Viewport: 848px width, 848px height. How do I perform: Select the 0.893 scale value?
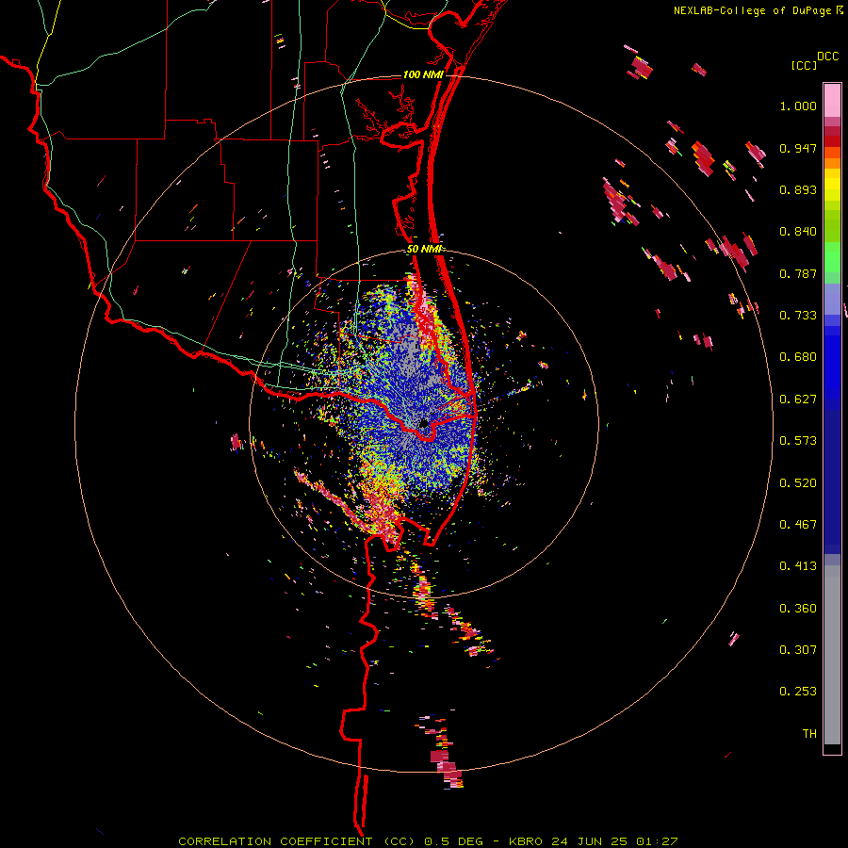coord(798,189)
